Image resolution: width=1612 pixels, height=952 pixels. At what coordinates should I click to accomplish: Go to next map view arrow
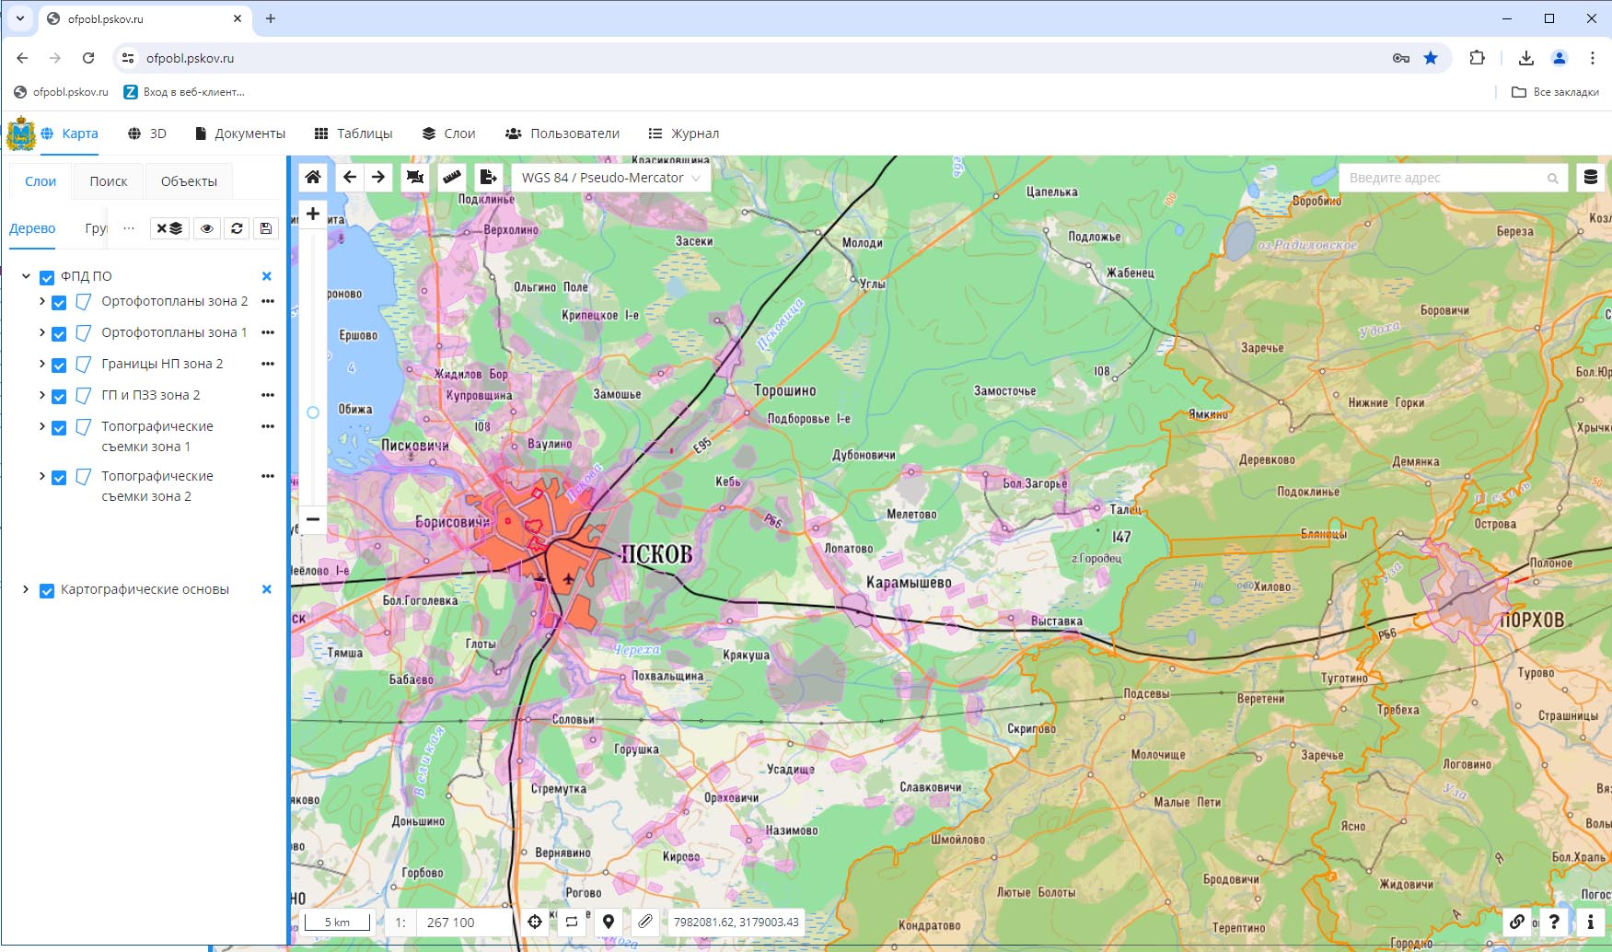pyautogui.click(x=378, y=177)
